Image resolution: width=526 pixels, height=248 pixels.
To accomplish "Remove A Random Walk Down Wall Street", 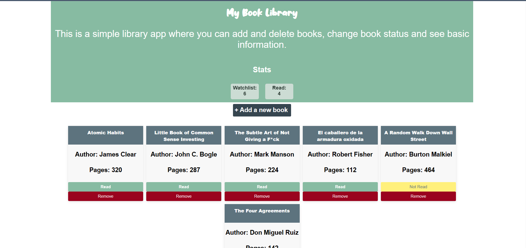I will point(418,196).
